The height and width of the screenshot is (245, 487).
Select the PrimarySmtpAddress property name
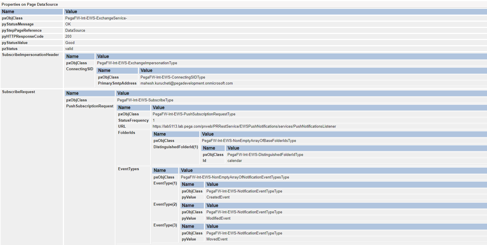(117, 83)
